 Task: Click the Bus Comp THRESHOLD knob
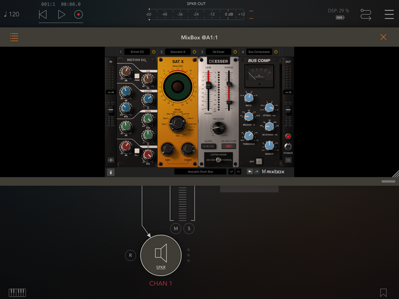[249, 136]
